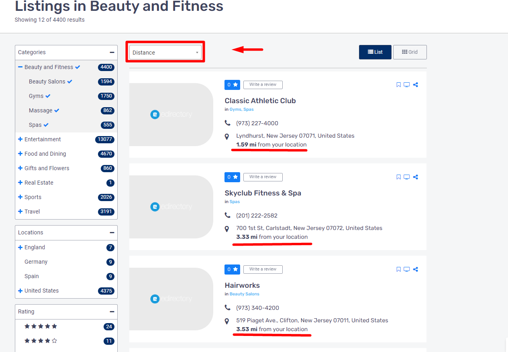This screenshot has width=508, height=352.
Task: Expand the Travel category
Action: [20, 212]
